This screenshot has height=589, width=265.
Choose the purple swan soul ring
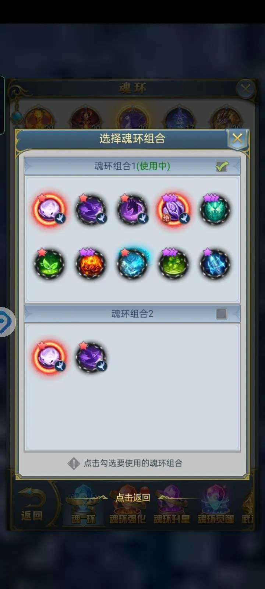tap(132, 209)
